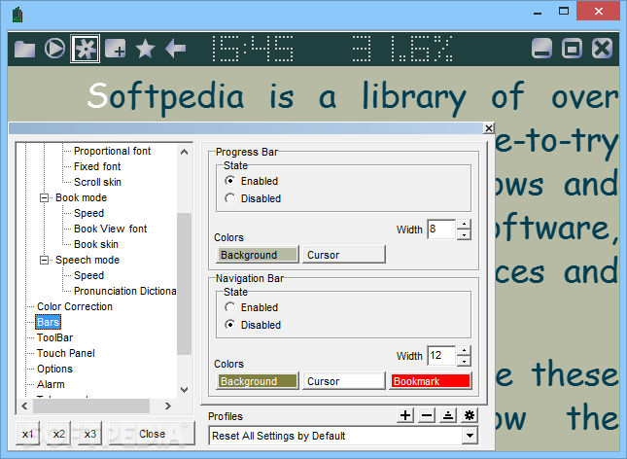Viewport: 627px width, 459px height.
Task: Click the profile save icon button
Action: [448, 415]
